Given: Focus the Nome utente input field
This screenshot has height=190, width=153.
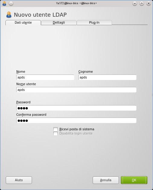Looking at the screenshot, I should point(76,90).
